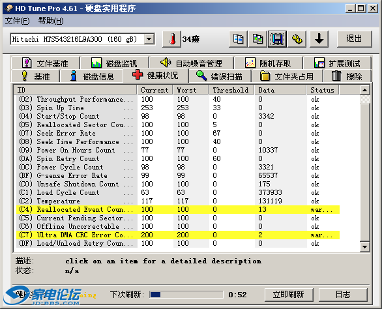Click the data value 373933
This screenshot has height=309, width=382.
270,192
